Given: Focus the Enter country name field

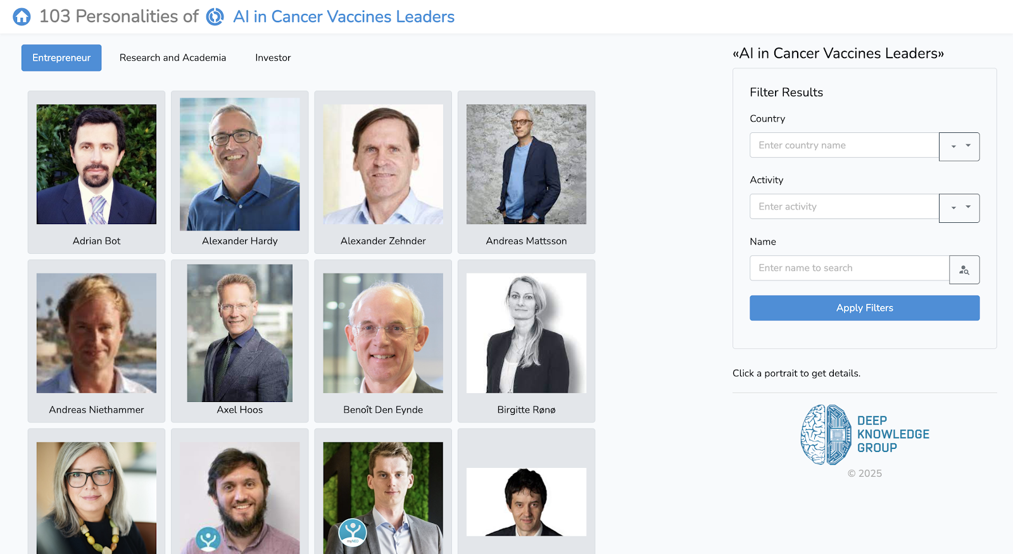Looking at the screenshot, I should 844,145.
